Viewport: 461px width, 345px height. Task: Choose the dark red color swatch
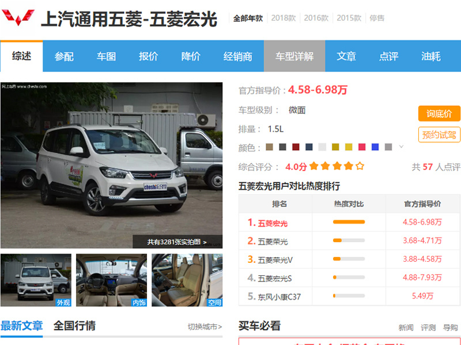(296, 147)
